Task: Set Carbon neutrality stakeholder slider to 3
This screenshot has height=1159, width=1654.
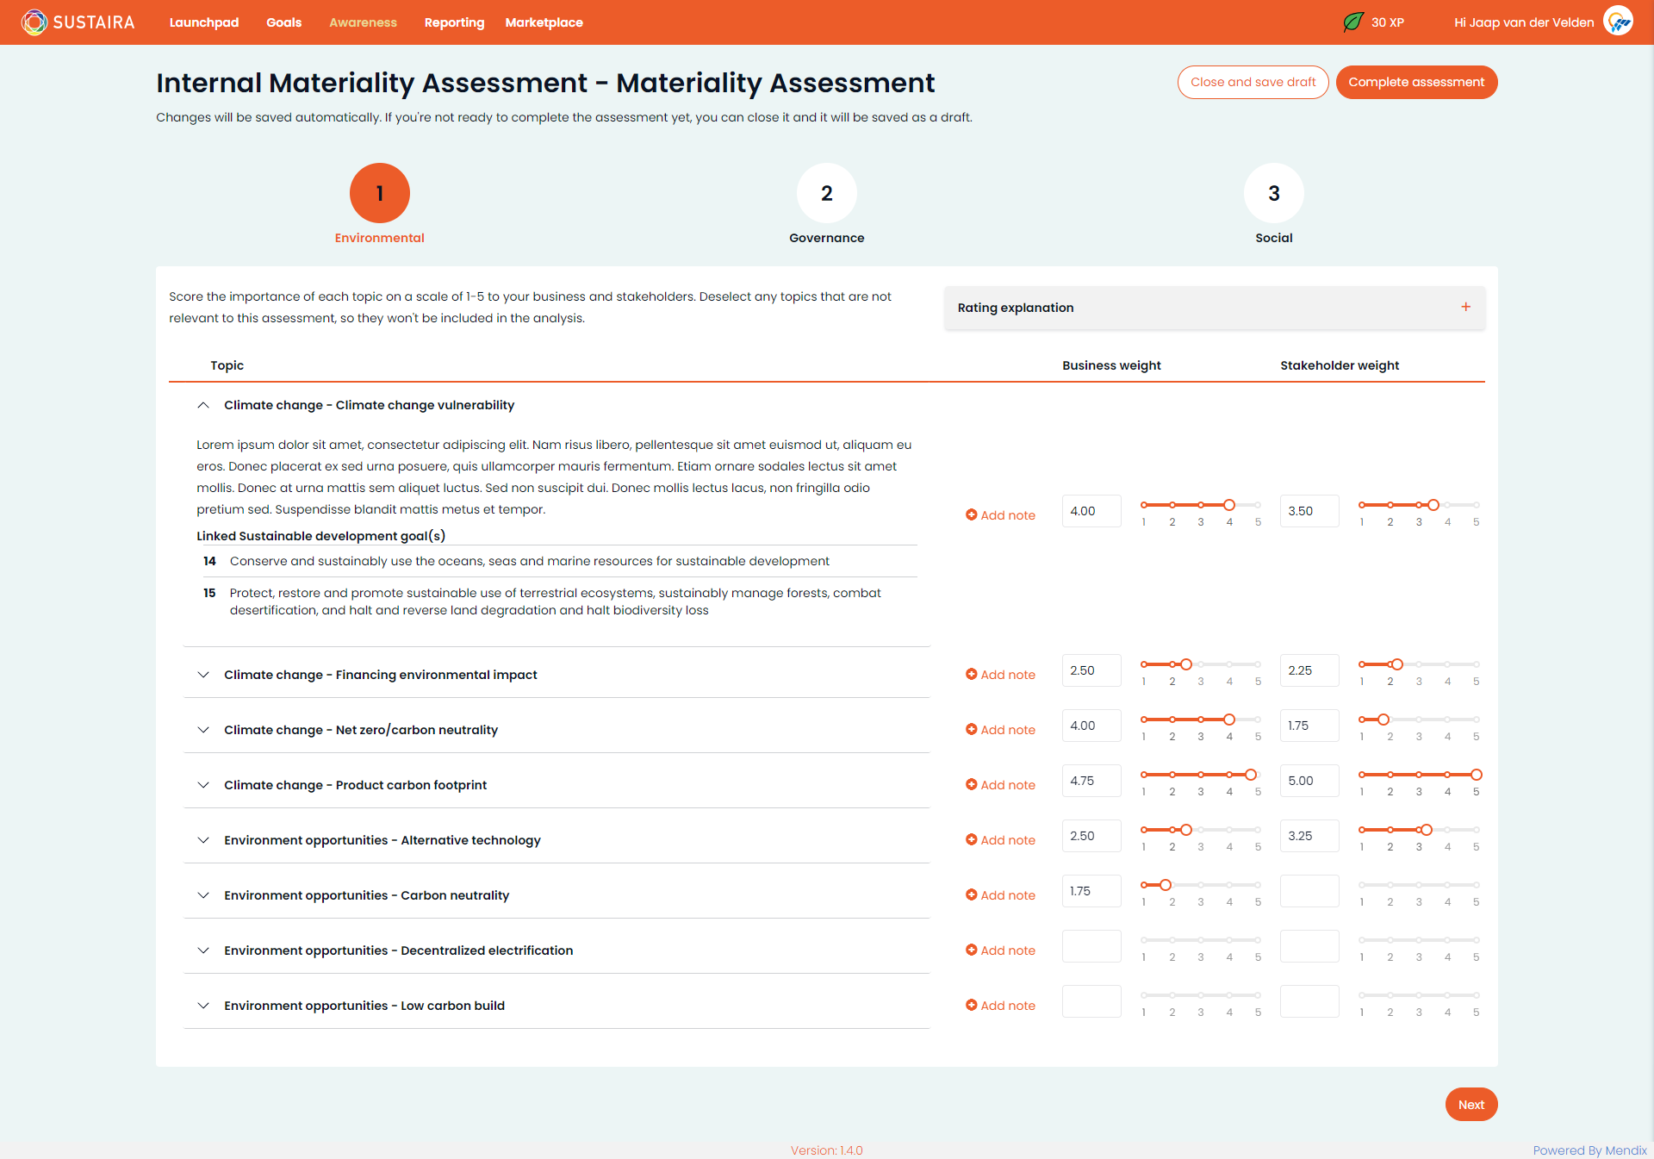Action: [1419, 885]
